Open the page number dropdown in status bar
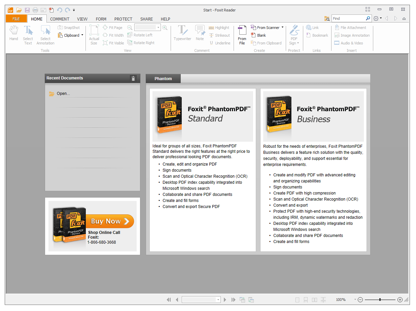The width and height of the screenshot is (416, 311). point(218,300)
